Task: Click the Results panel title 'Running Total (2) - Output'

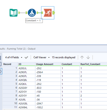Action: [21, 49]
